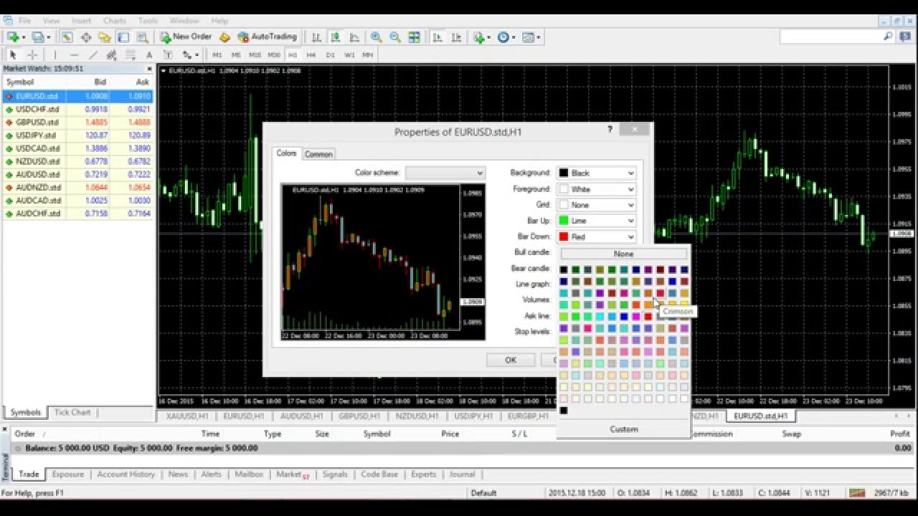Image resolution: width=918 pixels, height=516 pixels.
Task: Click the Profiles toolbar icon
Action: [37, 37]
